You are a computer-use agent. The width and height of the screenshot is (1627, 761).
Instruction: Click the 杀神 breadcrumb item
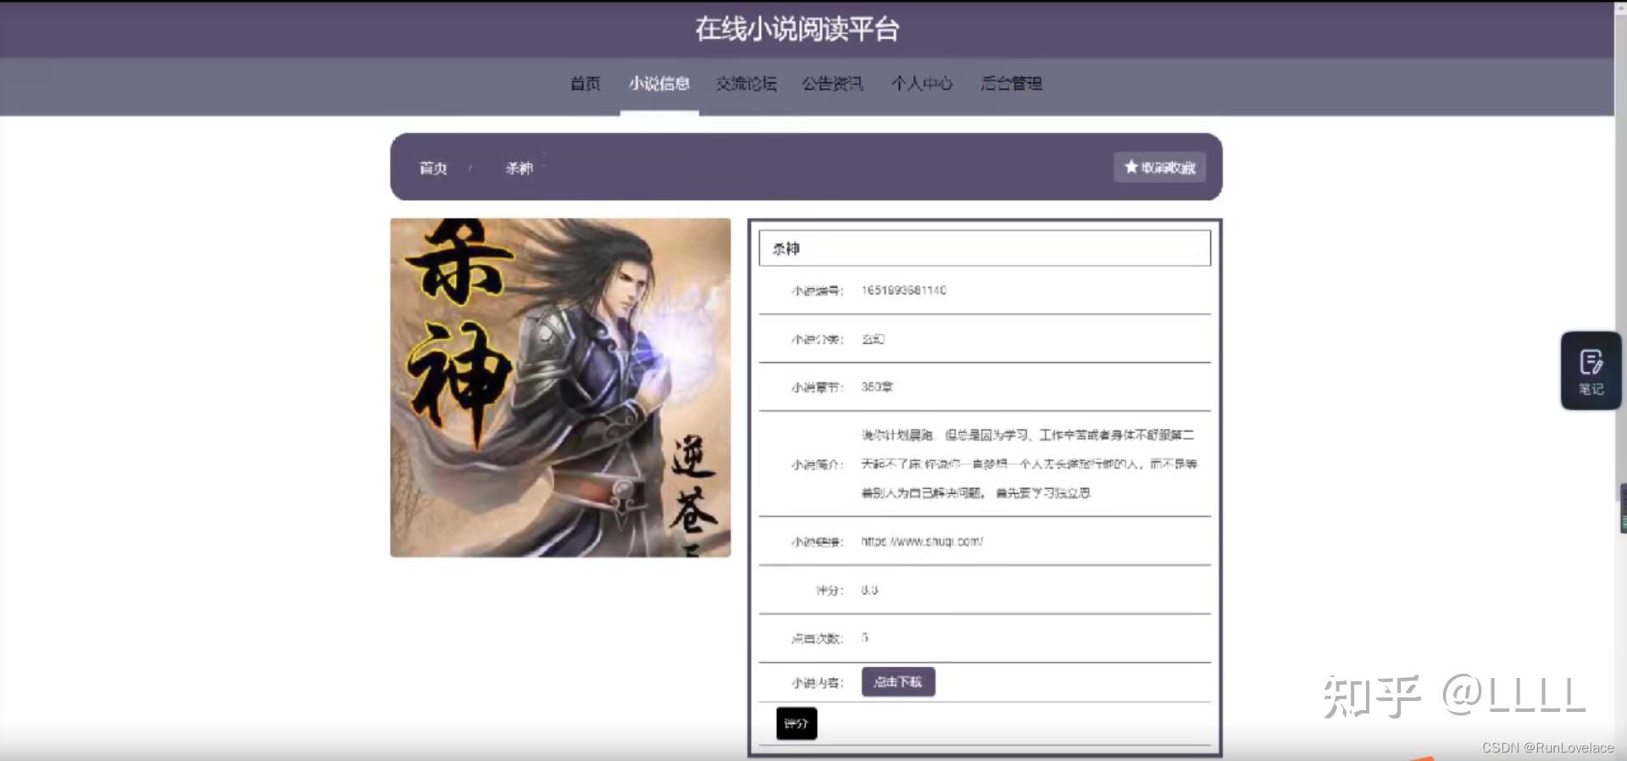[x=519, y=168]
